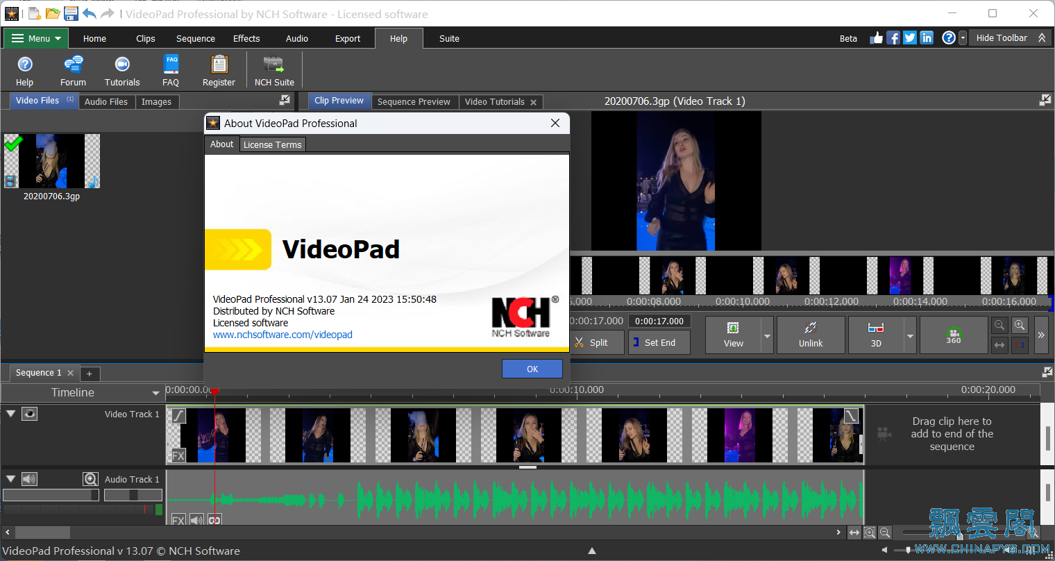The height and width of the screenshot is (561, 1055).
Task: Open the 3D button dropdown arrow
Action: pos(910,335)
